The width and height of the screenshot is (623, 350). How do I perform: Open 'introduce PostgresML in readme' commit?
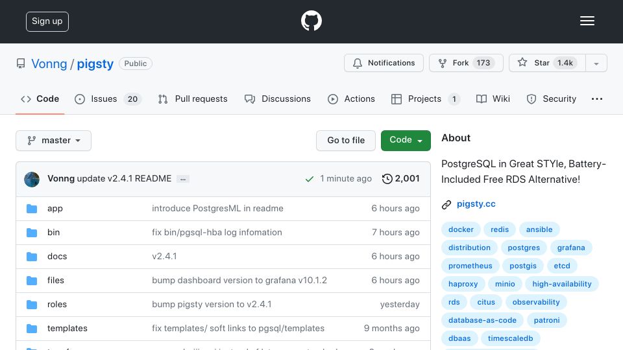218,209
